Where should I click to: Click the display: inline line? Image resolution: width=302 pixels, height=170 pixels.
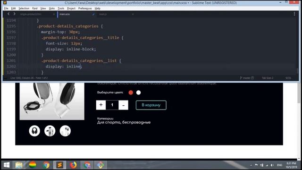pyautogui.click(x=64, y=66)
